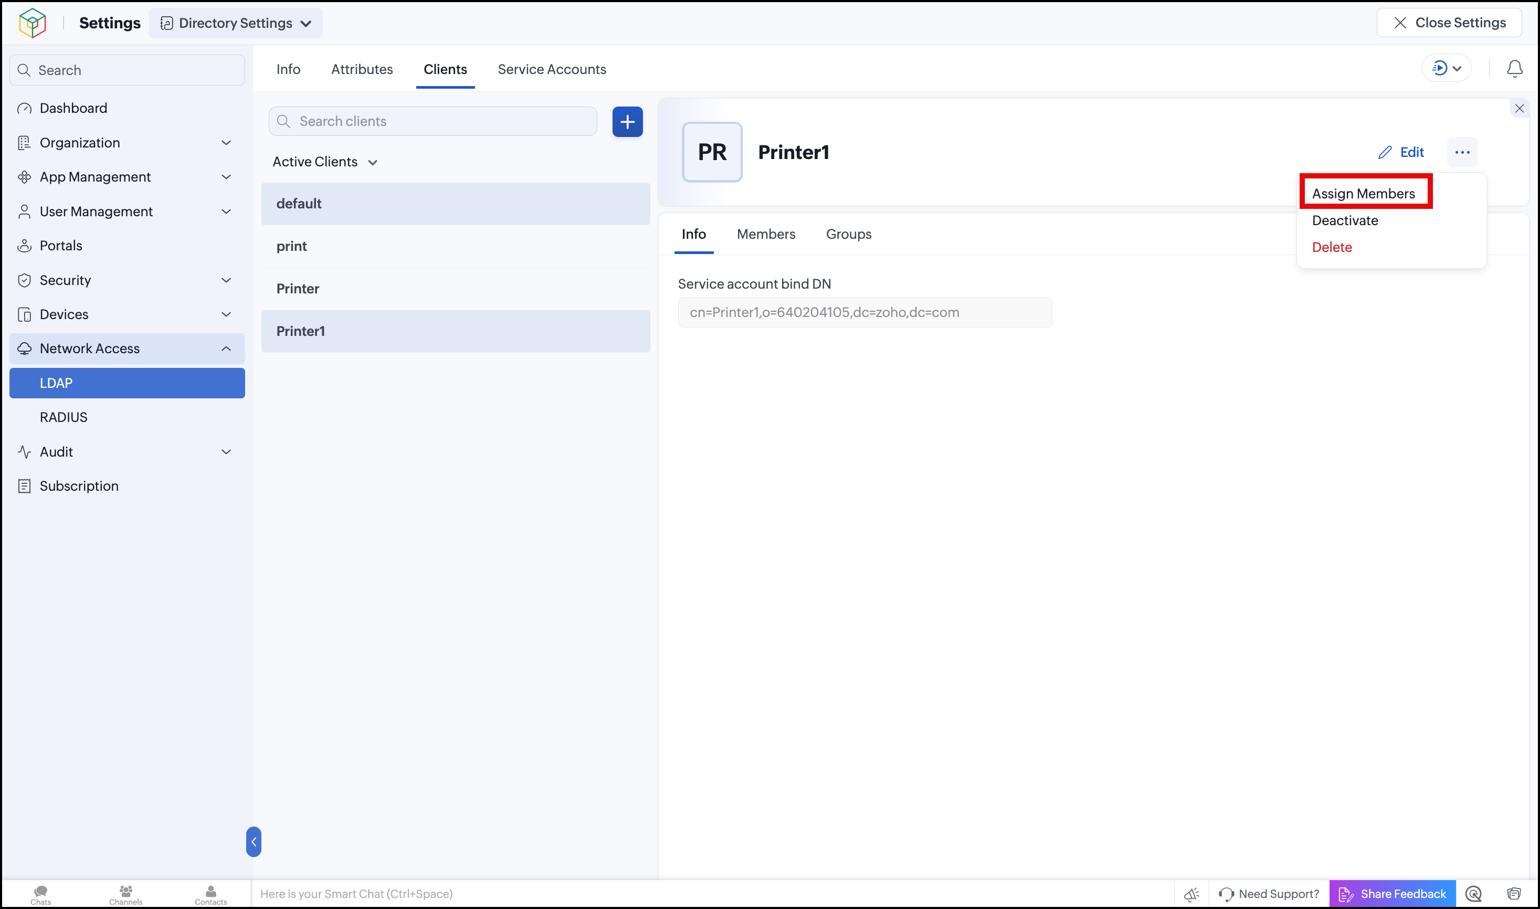The height and width of the screenshot is (909, 1540).
Task: Click the PR client avatar
Action: click(x=712, y=152)
